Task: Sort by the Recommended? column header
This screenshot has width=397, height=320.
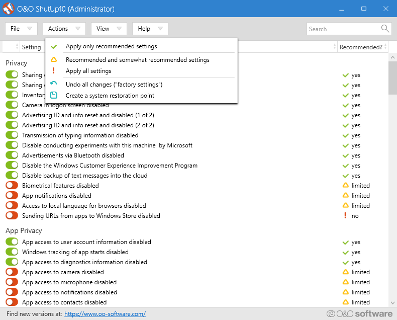Action: coord(361,47)
